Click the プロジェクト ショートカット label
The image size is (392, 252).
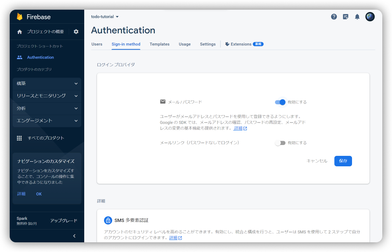(40, 46)
